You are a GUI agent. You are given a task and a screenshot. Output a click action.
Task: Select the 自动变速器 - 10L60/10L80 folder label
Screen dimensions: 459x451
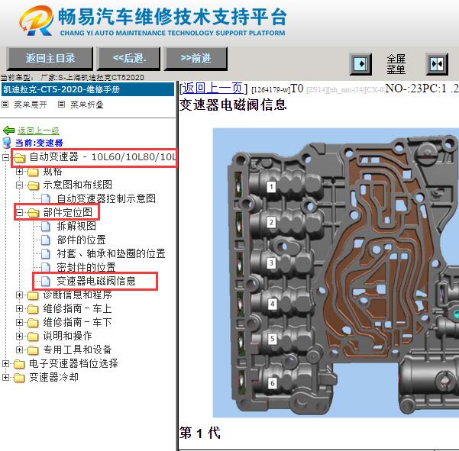point(102,157)
